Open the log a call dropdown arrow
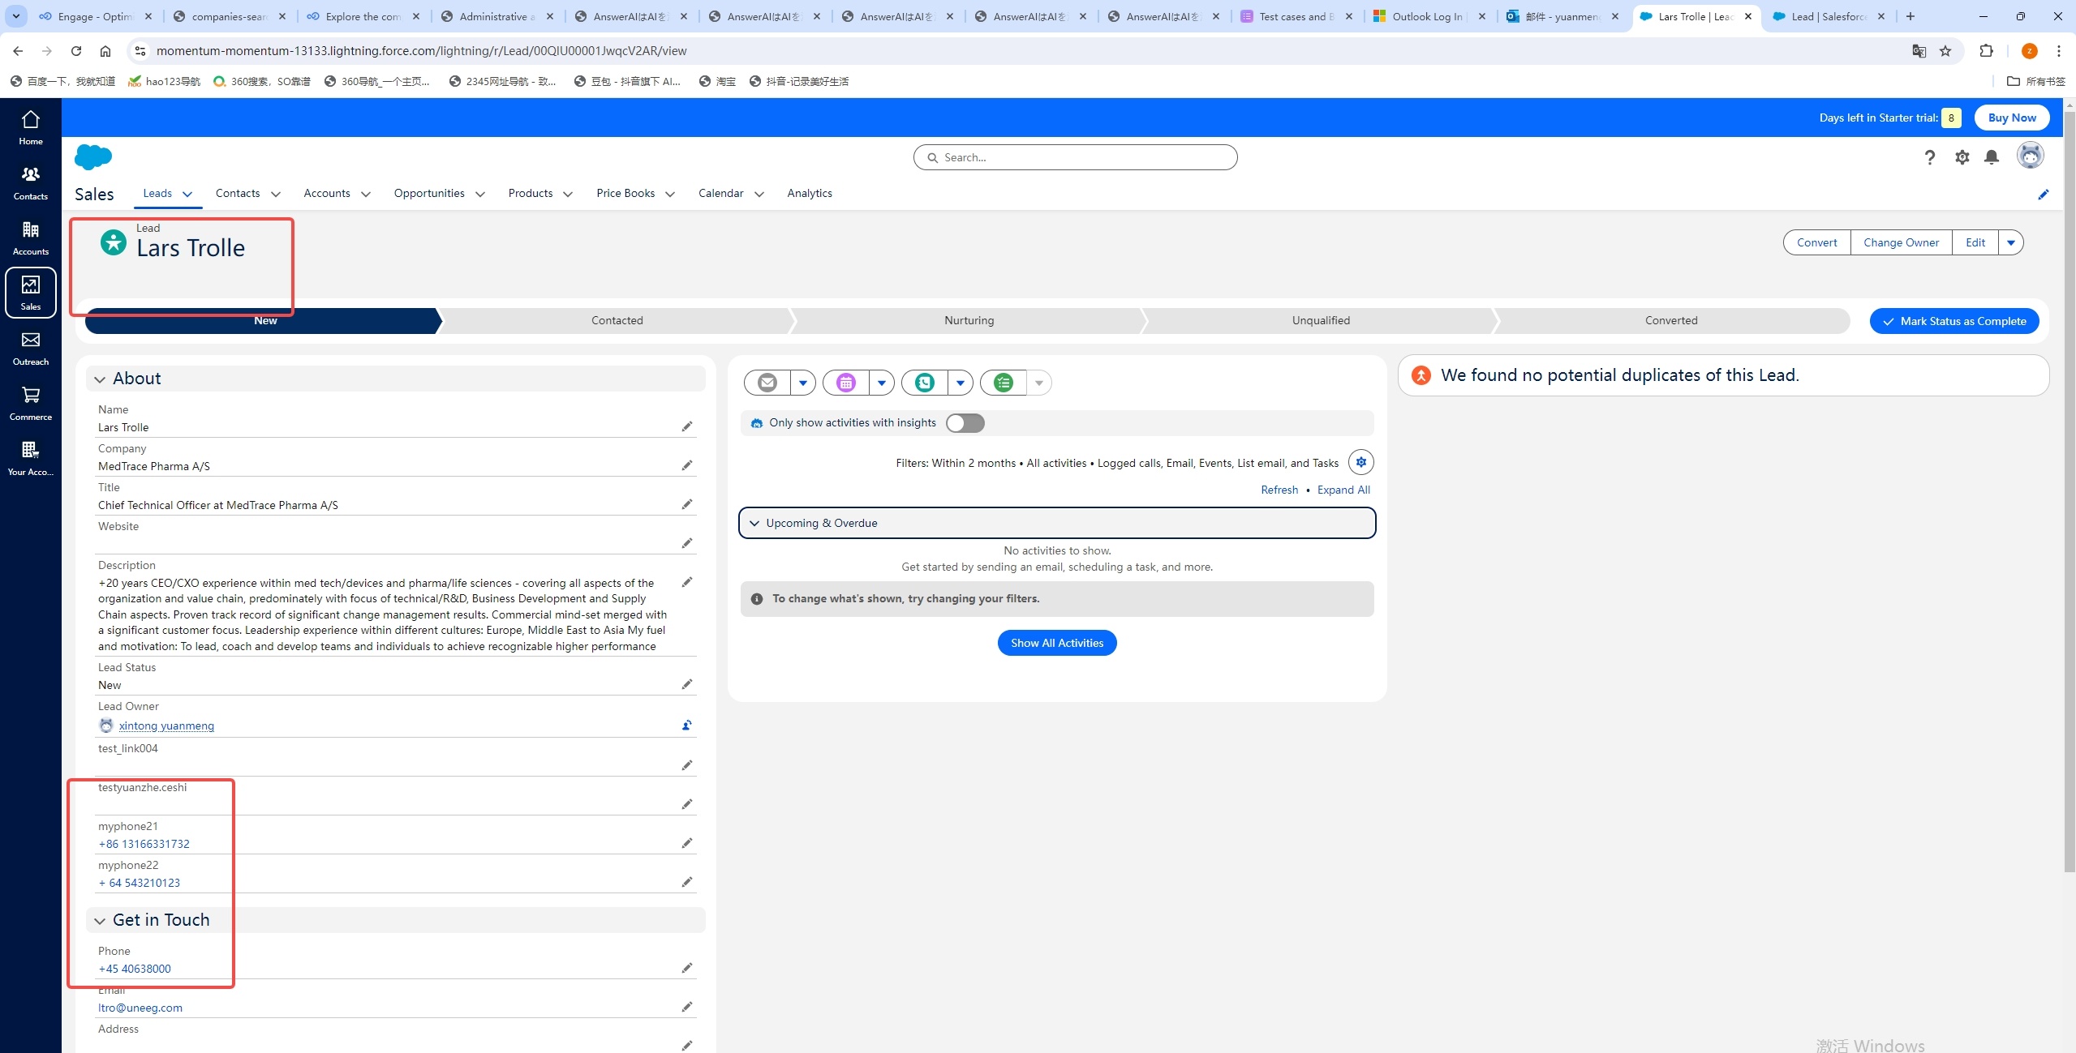This screenshot has height=1053, width=2076. pyautogui.click(x=961, y=383)
